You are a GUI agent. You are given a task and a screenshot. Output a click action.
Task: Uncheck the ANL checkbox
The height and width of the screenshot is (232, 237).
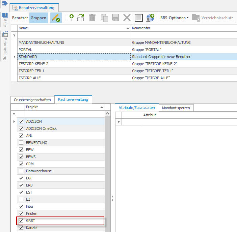[x=21, y=136]
